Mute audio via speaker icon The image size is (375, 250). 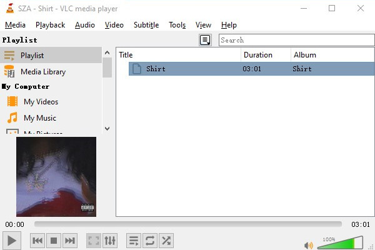coord(309,245)
